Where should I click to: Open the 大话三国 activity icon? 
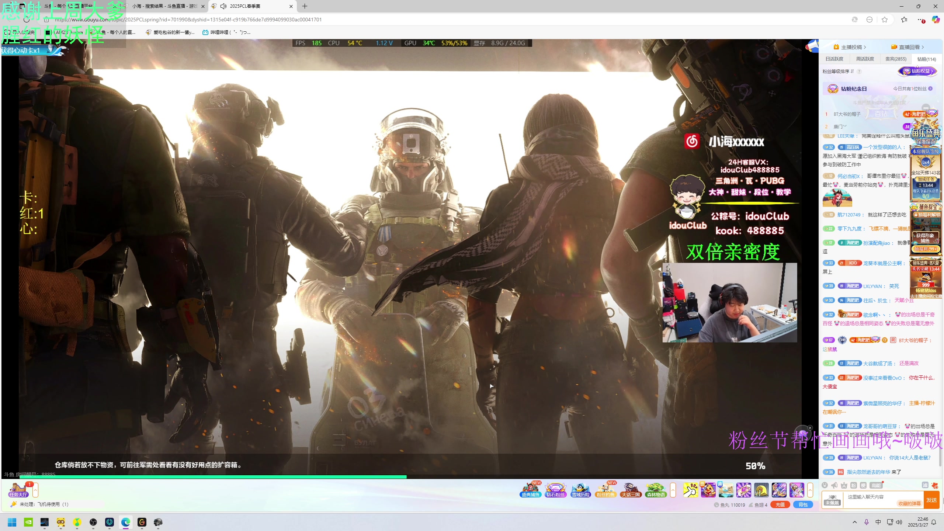click(631, 490)
